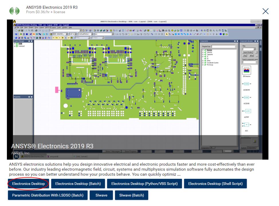This screenshot has width=279, height=206.
Task: Open the Edit menu
Action: (x=22, y=27)
